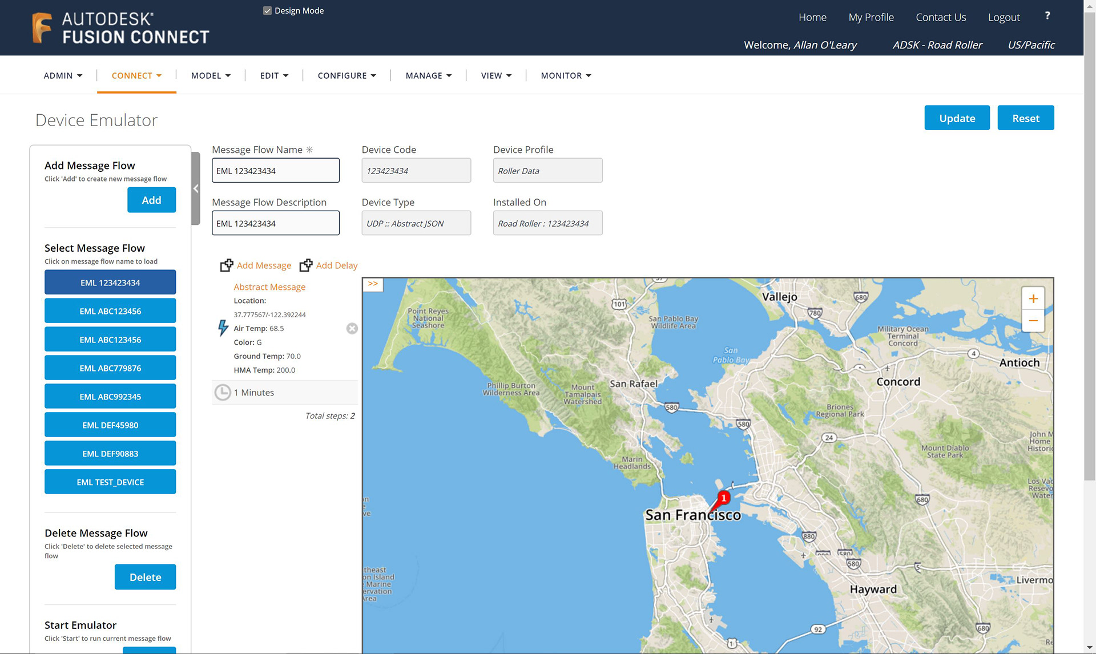Click the Add Message plus icon
The image size is (1096, 654).
point(227,265)
